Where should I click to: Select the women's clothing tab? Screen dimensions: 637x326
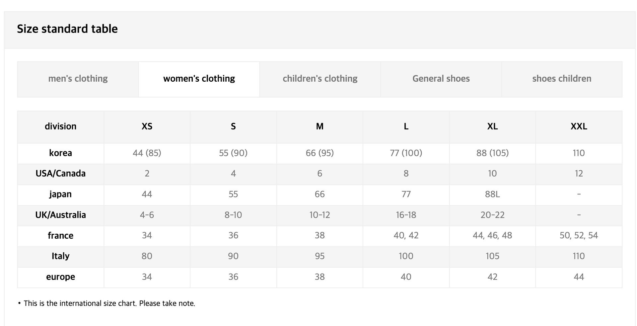(x=199, y=79)
